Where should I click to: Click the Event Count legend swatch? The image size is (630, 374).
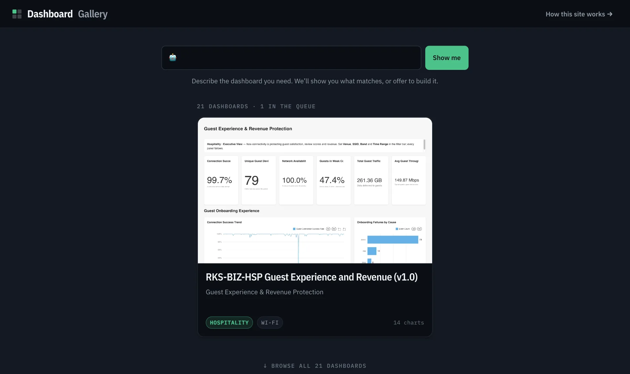[397, 229]
